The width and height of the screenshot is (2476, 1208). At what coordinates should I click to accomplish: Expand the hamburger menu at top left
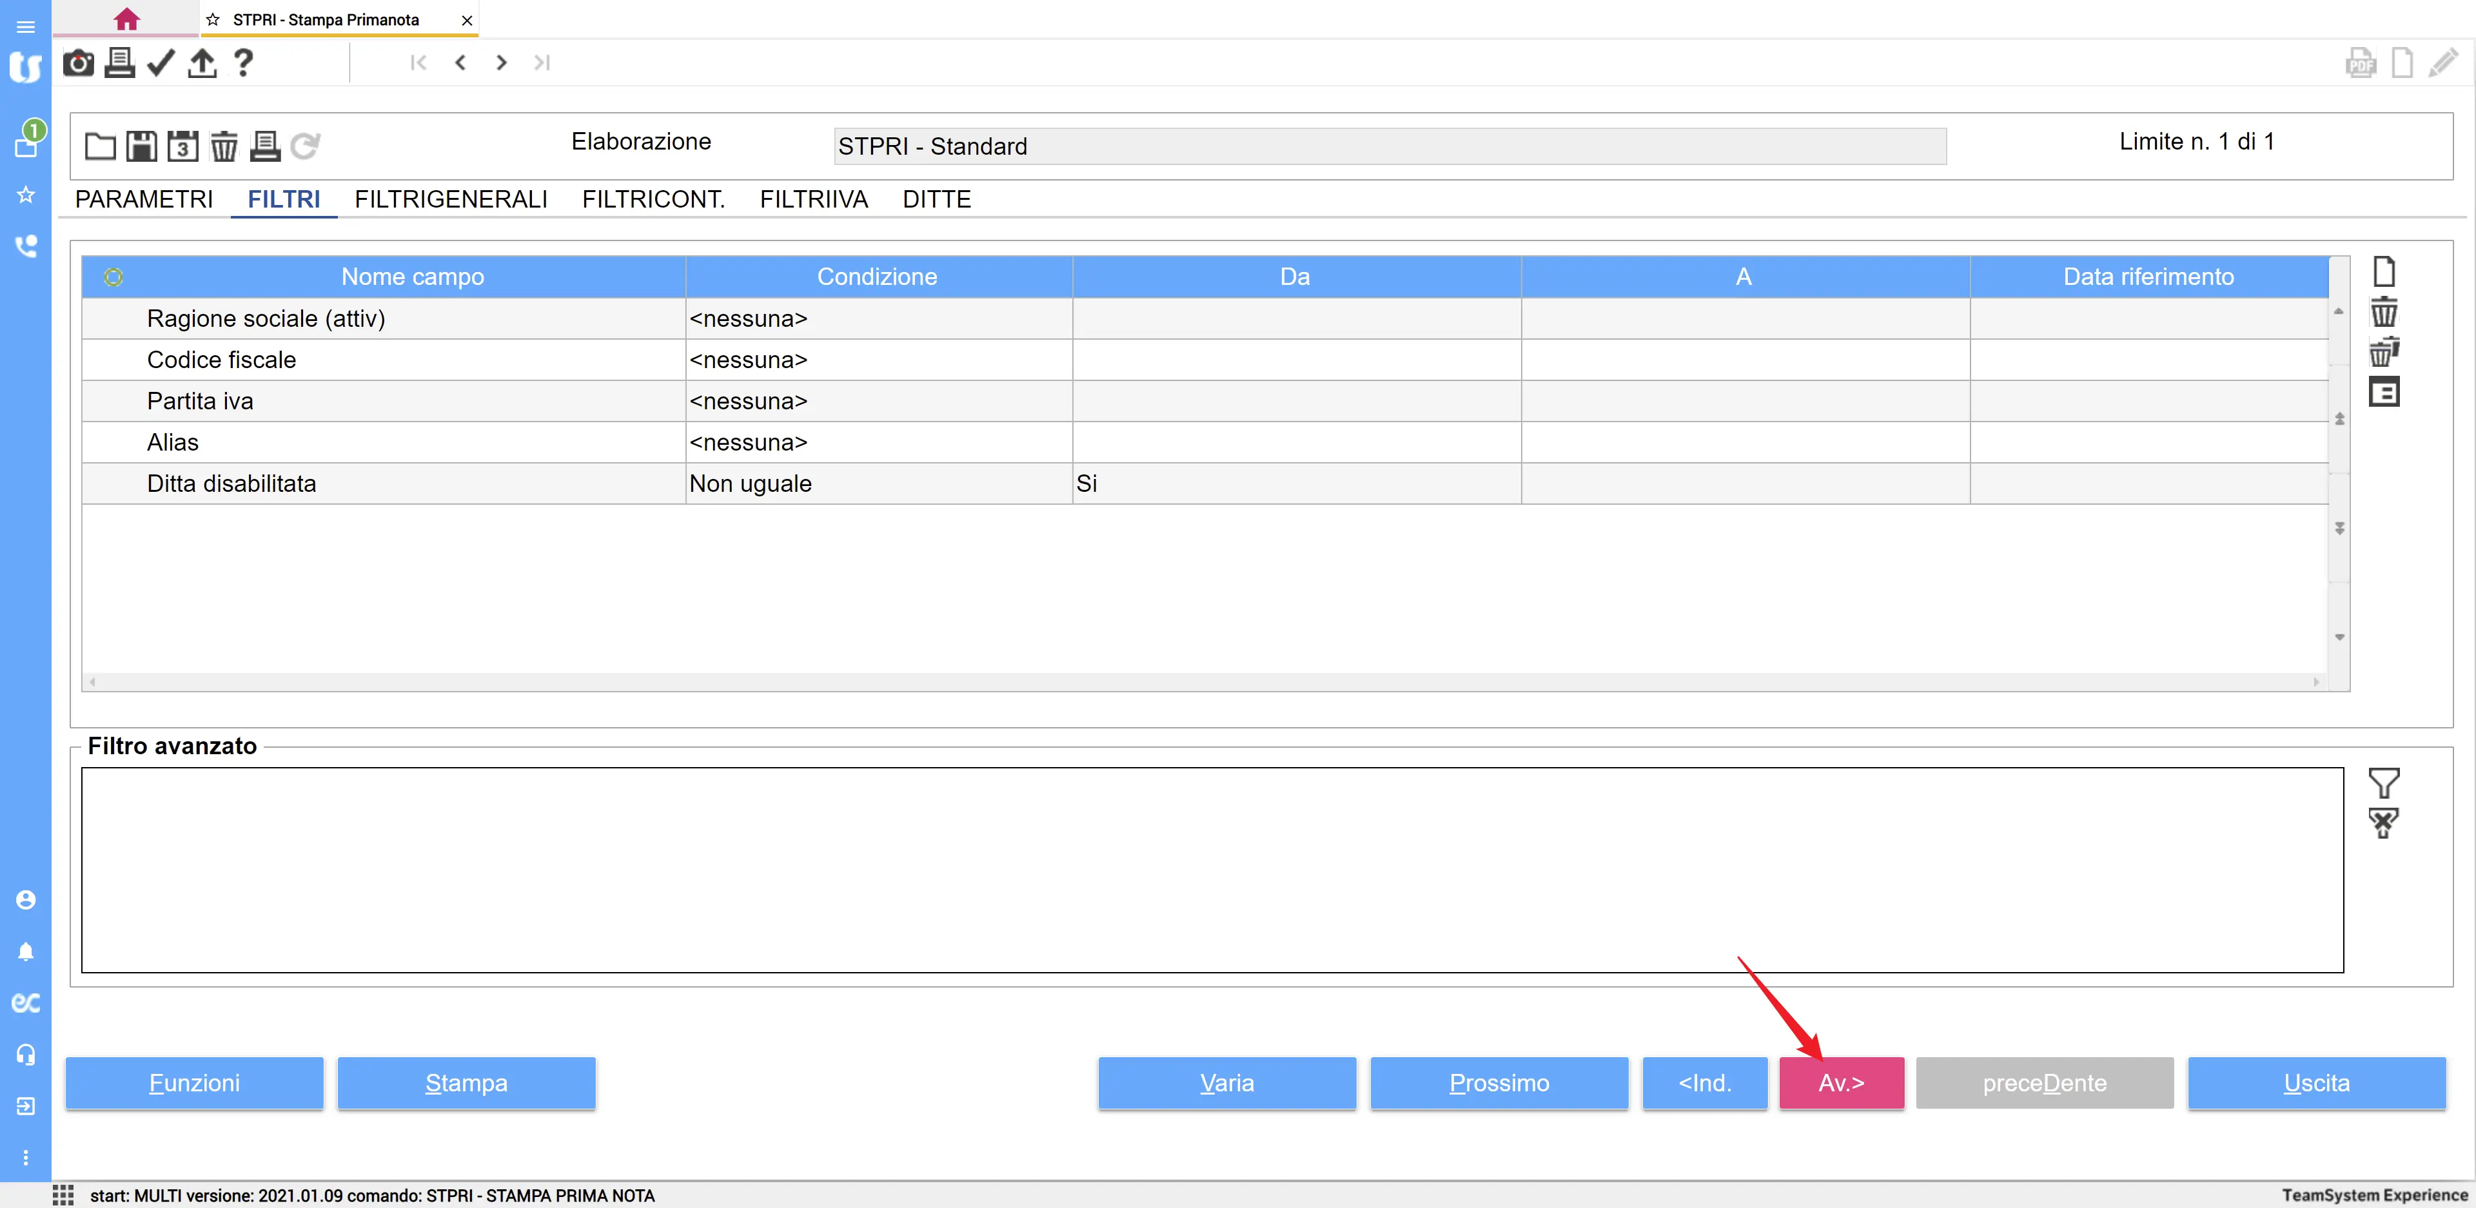26,27
